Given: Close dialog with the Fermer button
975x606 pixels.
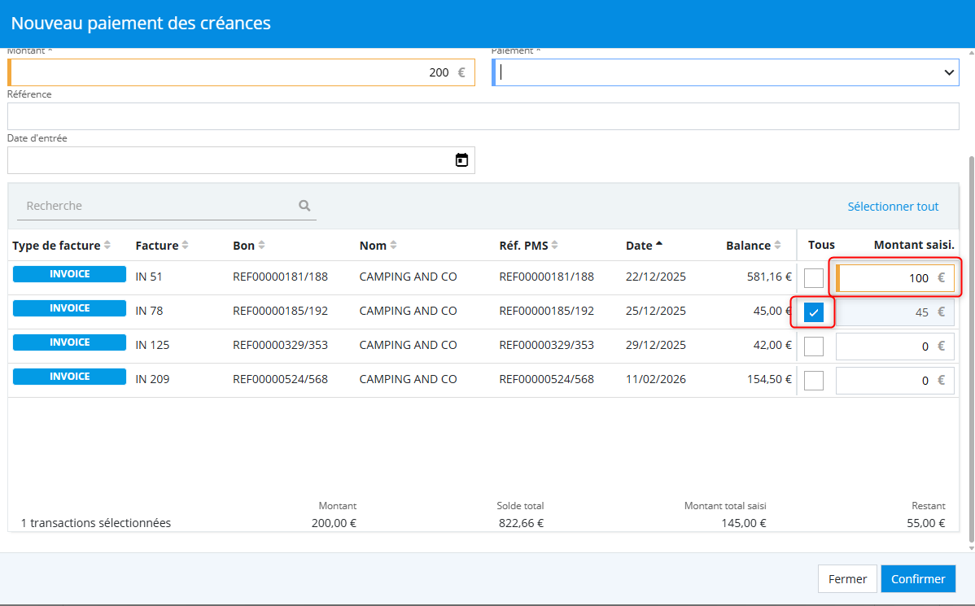Looking at the screenshot, I should [x=846, y=579].
